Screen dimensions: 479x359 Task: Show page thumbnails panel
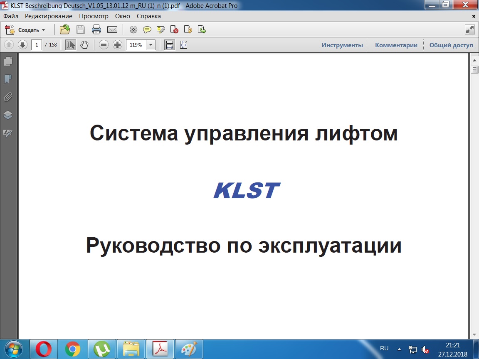(8, 61)
